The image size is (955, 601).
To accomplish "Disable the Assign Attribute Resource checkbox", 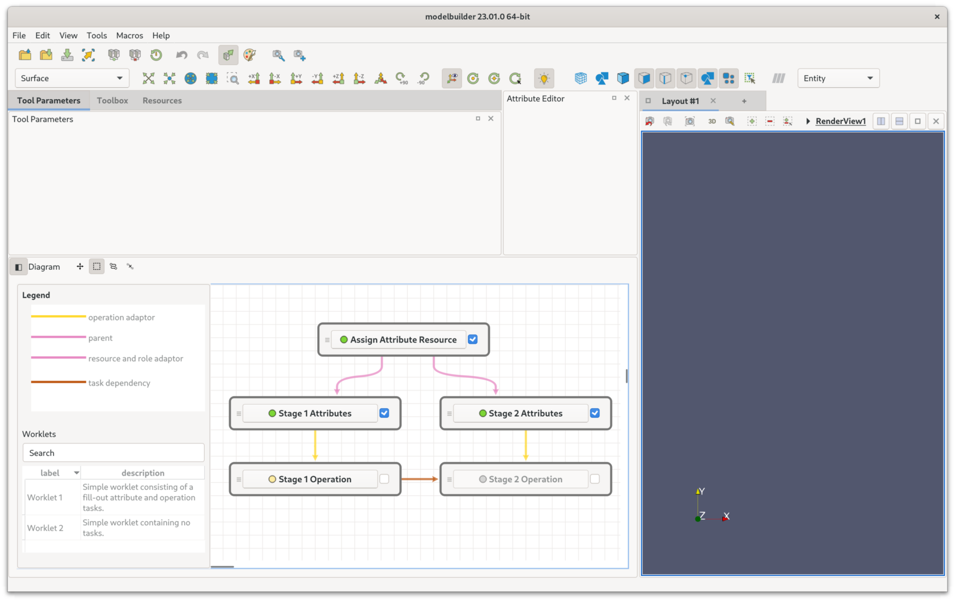I will coord(473,339).
